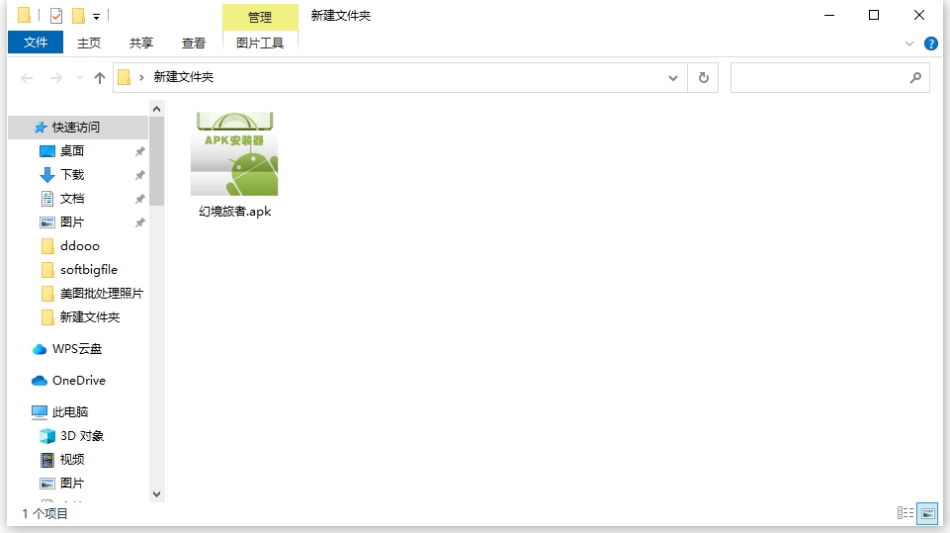The width and height of the screenshot is (950, 533).
Task: Open Help via the question mark
Action: [931, 44]
